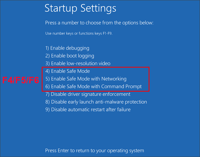Select option 1 Enable debugging
The image size is (200, 157).
(x=67, y=48)
